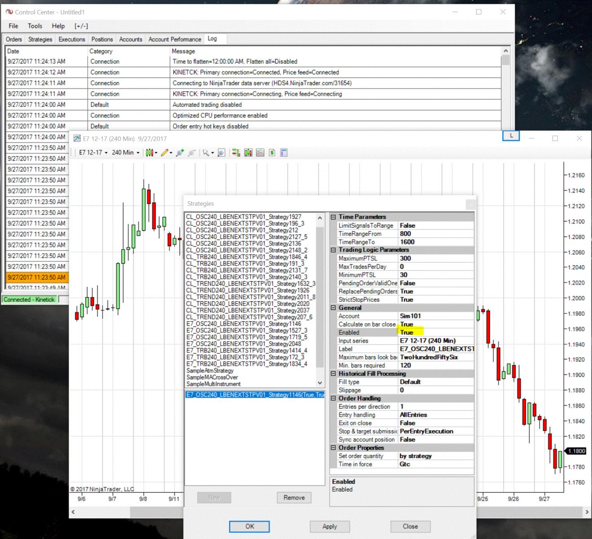Edit the TimeRangeFrom value 800
Viewport: 592px width, 539px height.
pyautogui.click(x=436, y=234)
